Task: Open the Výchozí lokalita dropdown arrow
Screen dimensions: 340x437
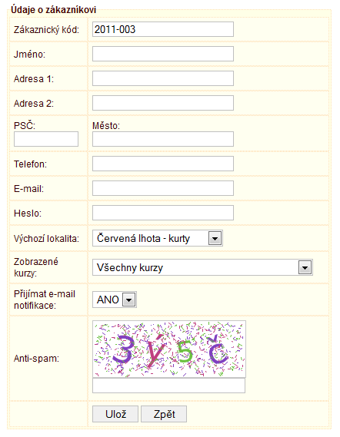Action: [215, 239]
